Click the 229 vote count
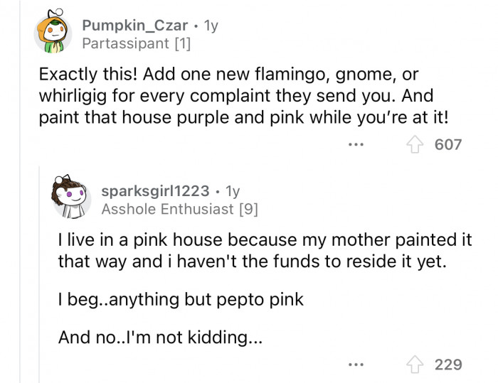 448,365
